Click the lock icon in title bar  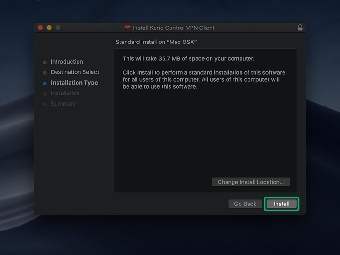[300, 28]
